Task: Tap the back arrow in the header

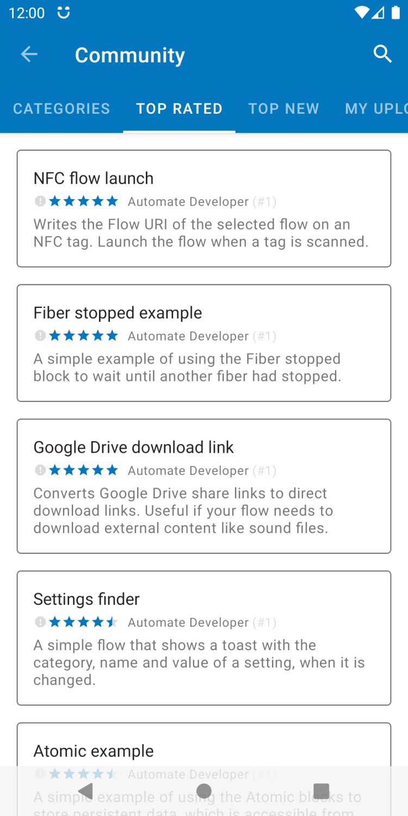Action: 29,54
